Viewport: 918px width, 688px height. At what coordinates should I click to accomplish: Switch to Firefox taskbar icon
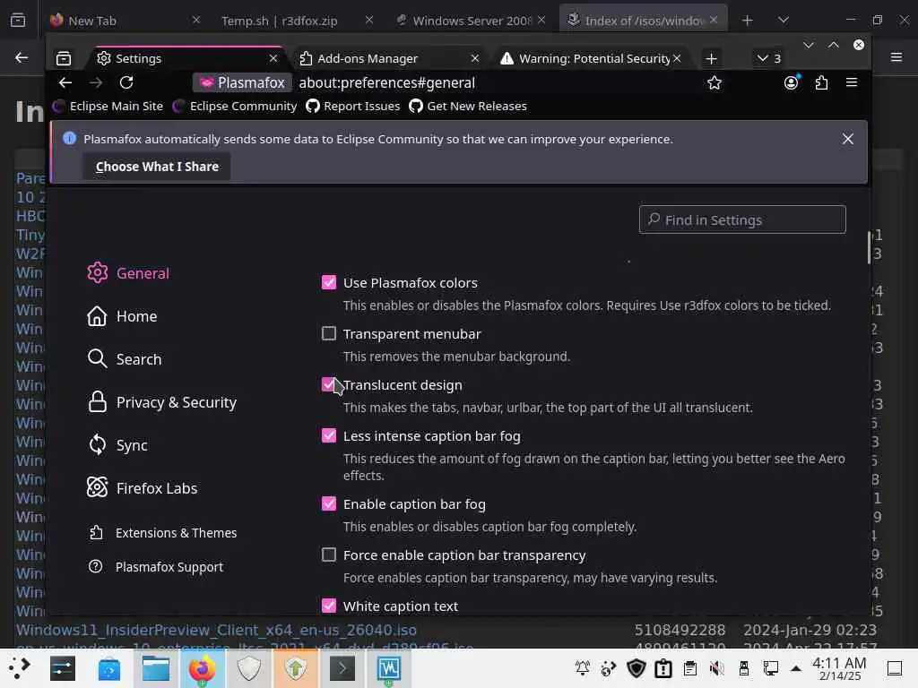click(202, 668)
